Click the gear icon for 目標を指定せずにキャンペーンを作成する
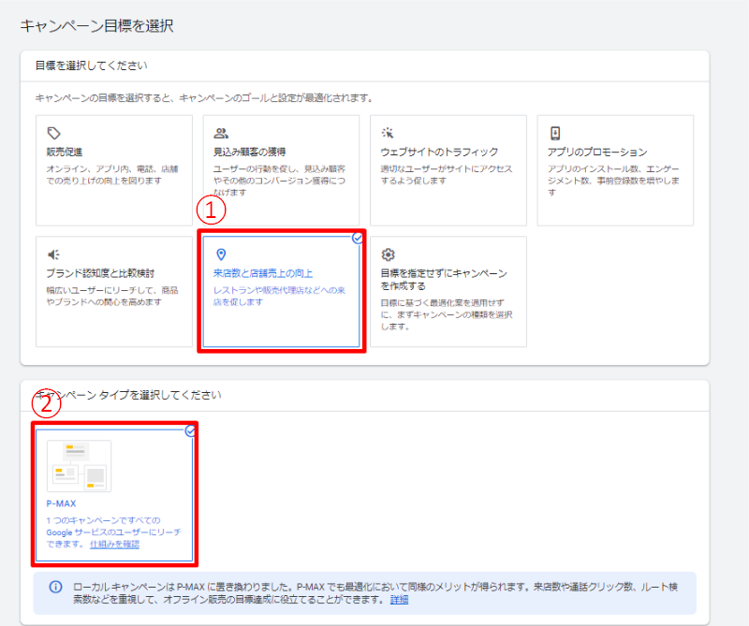 (x=388, y=255)
